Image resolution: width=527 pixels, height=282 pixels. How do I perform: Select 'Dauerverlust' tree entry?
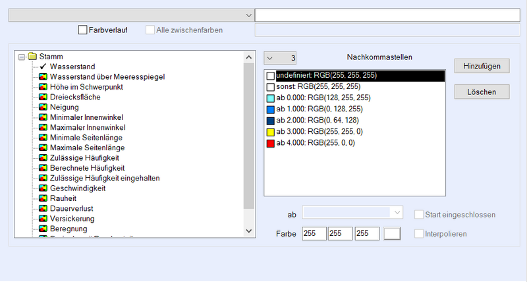click(x=72, y=208)
